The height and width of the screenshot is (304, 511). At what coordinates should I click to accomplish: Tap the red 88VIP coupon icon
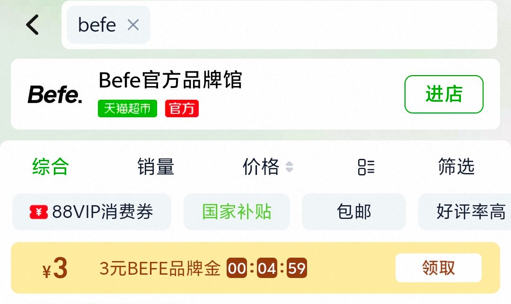[38, 212]
